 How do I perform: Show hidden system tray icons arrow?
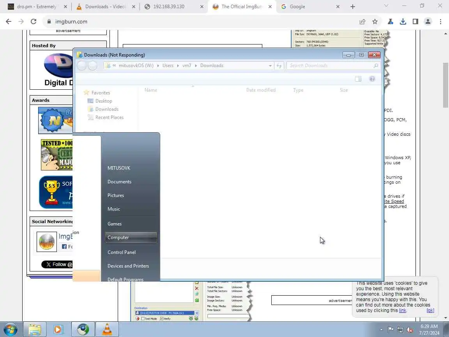click(382, 330)
